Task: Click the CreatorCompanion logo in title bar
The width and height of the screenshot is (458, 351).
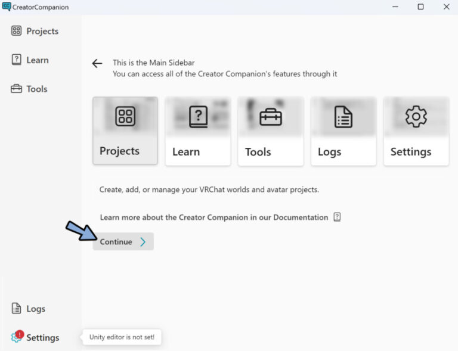Action: [x=7, y=7]
